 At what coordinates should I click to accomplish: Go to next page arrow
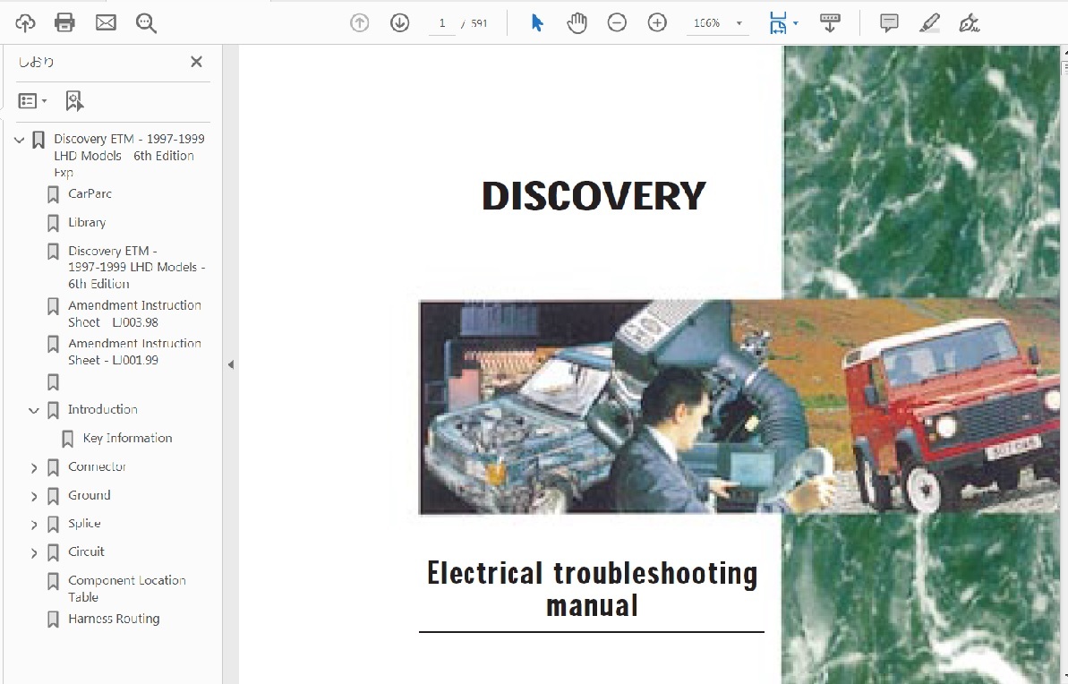pos(400,23)
